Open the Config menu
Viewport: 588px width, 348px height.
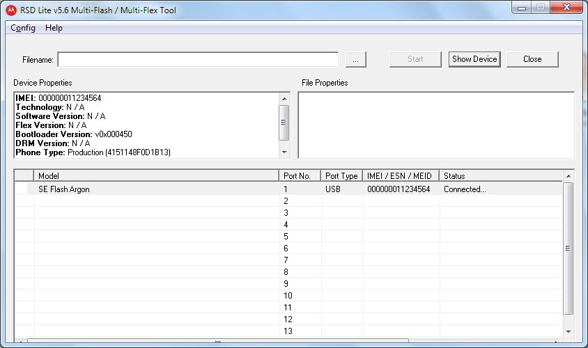(23, 28)
